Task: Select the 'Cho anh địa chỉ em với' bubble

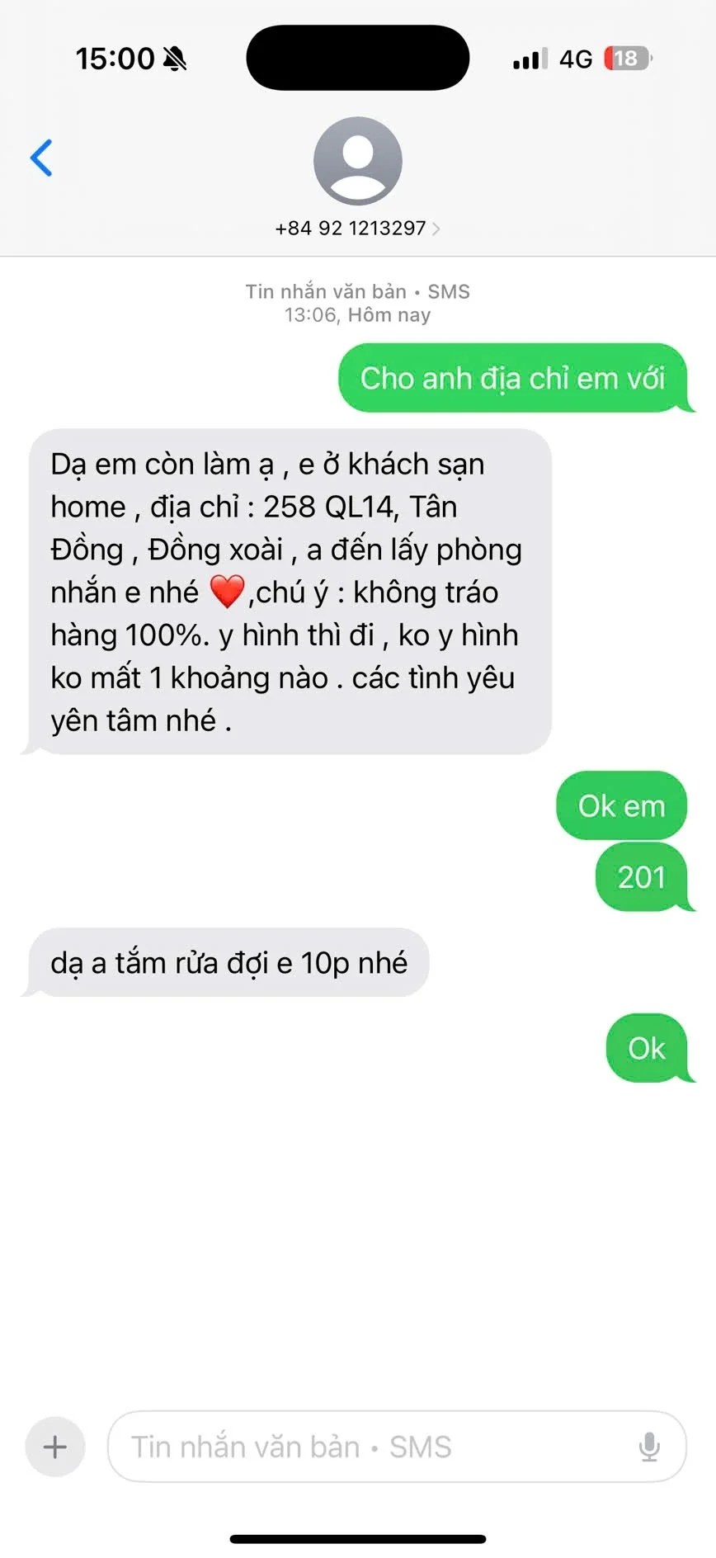Action: [513, 378]
